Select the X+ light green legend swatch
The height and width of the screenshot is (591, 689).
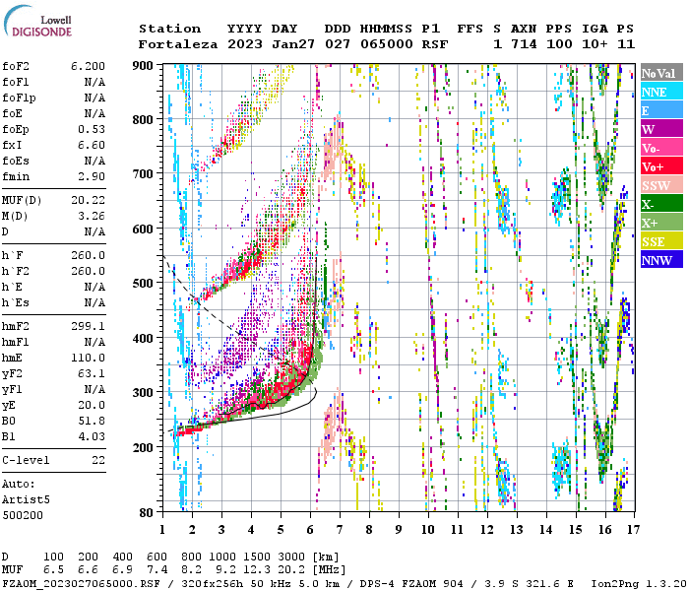pyautogui.click(x=661, y=223)
